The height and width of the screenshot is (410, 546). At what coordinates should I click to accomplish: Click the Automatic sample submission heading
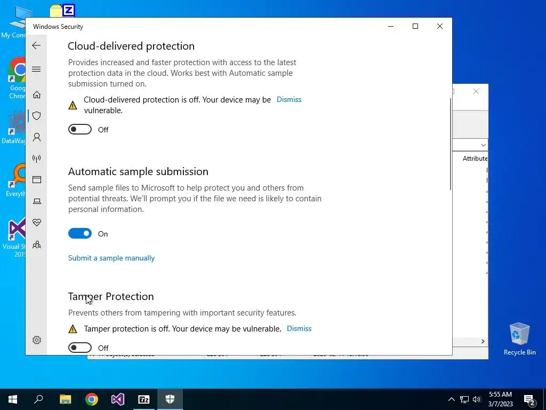point(138,171)
